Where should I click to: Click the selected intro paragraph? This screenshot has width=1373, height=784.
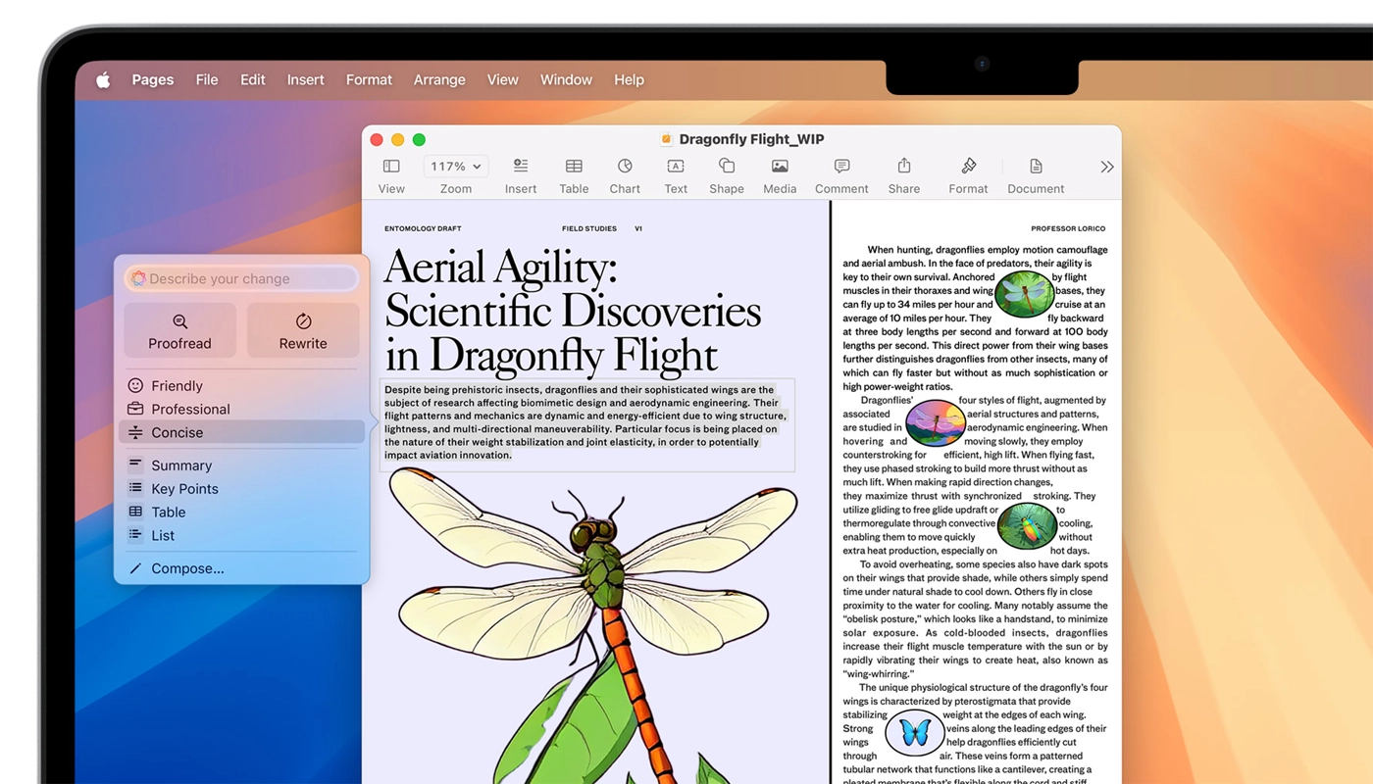(x=585, y=422)
